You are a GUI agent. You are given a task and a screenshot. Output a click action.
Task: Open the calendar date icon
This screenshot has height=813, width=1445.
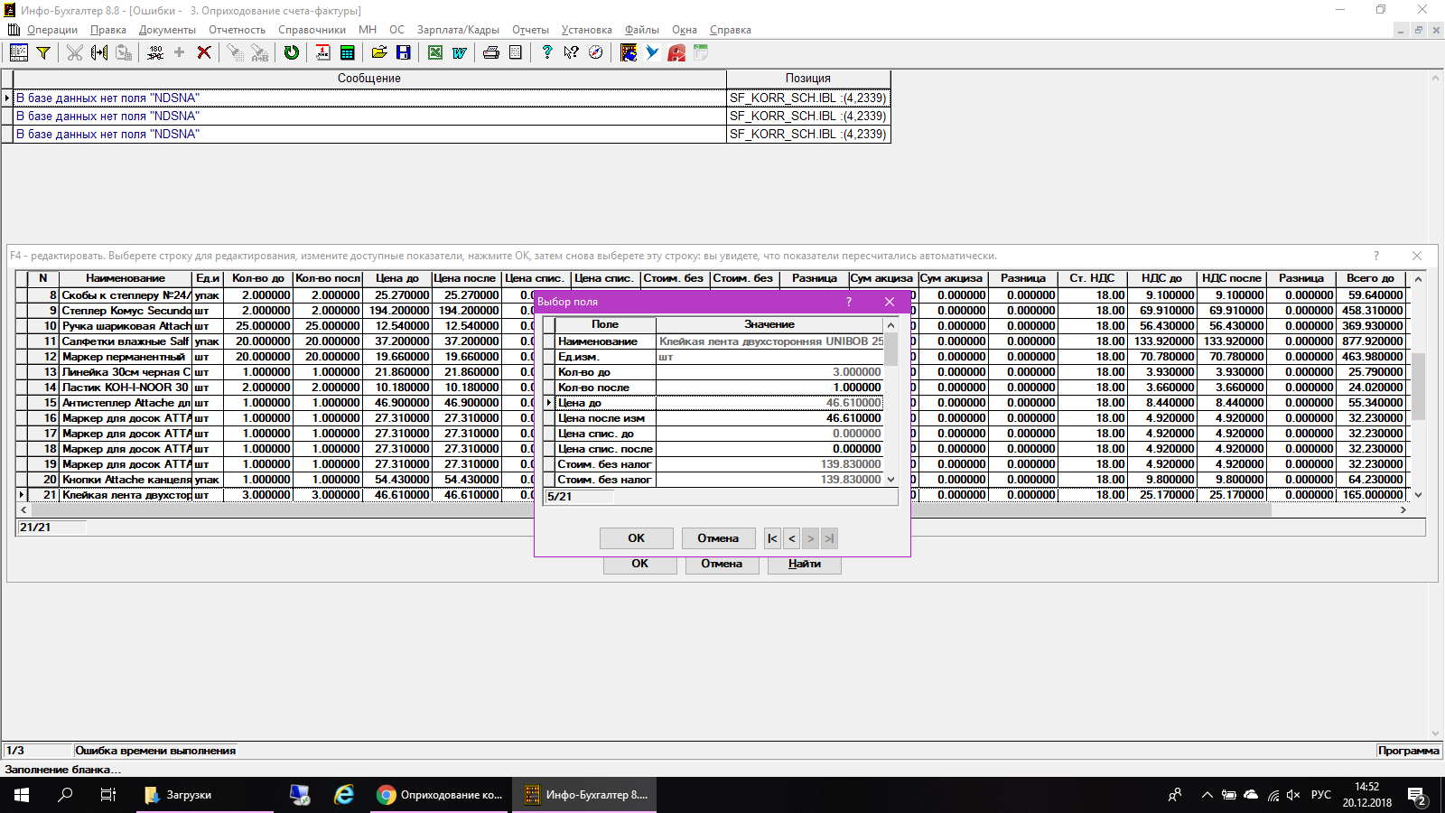[322, 52]
